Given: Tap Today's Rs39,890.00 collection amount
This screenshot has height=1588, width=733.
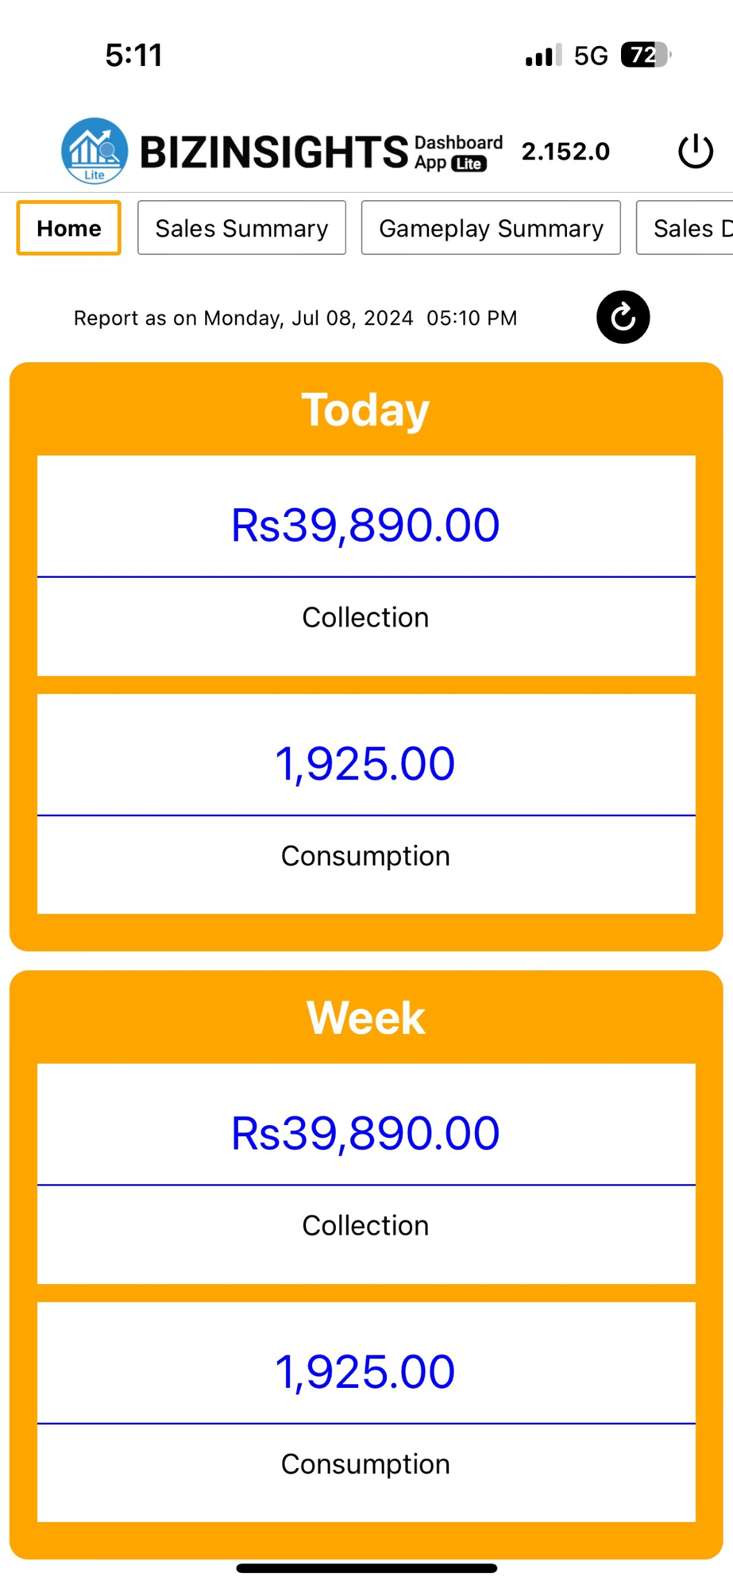Looking at the screenshot, I should pyautogui.click(x=366, y=526).
